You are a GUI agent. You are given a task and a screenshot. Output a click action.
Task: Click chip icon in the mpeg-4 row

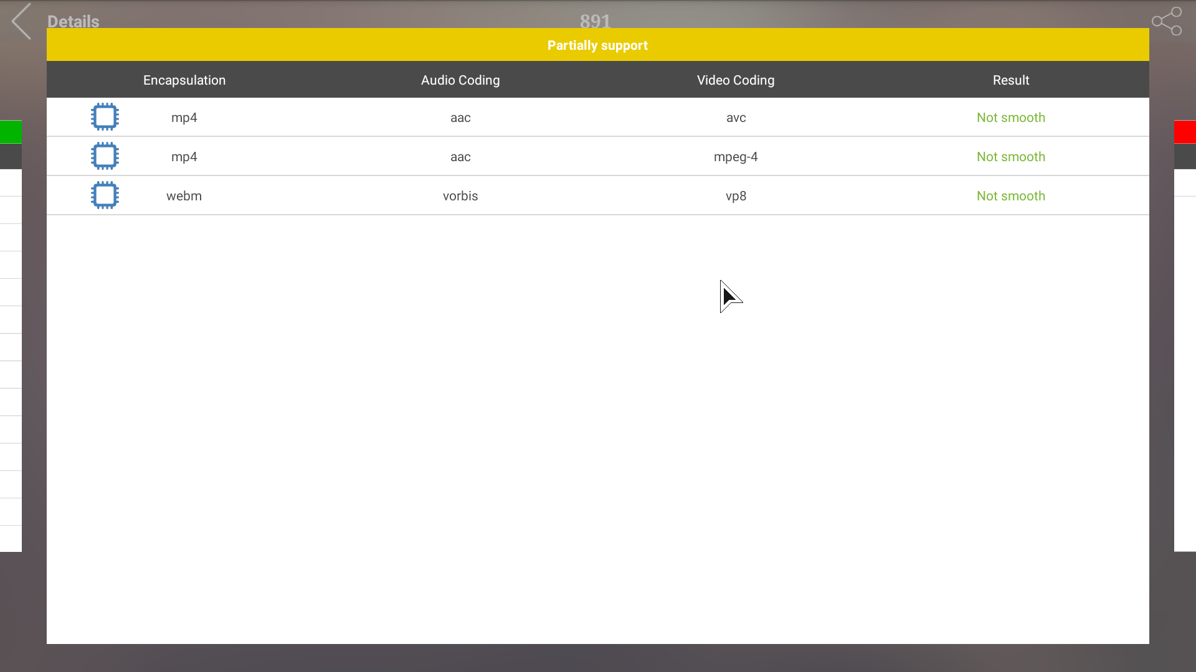click(x=105, y=156)
